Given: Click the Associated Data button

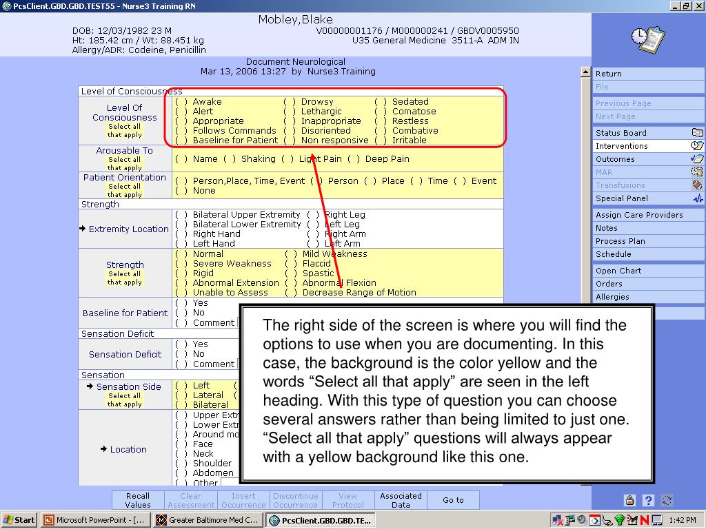Looking at the screenshot, I should tap(401, 500).
